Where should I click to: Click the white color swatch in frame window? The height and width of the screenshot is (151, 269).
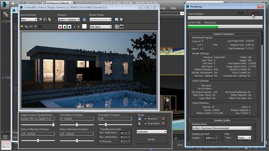[x=84, y=26]
